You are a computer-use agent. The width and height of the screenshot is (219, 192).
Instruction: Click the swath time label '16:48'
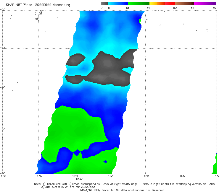tap(80, 179)
